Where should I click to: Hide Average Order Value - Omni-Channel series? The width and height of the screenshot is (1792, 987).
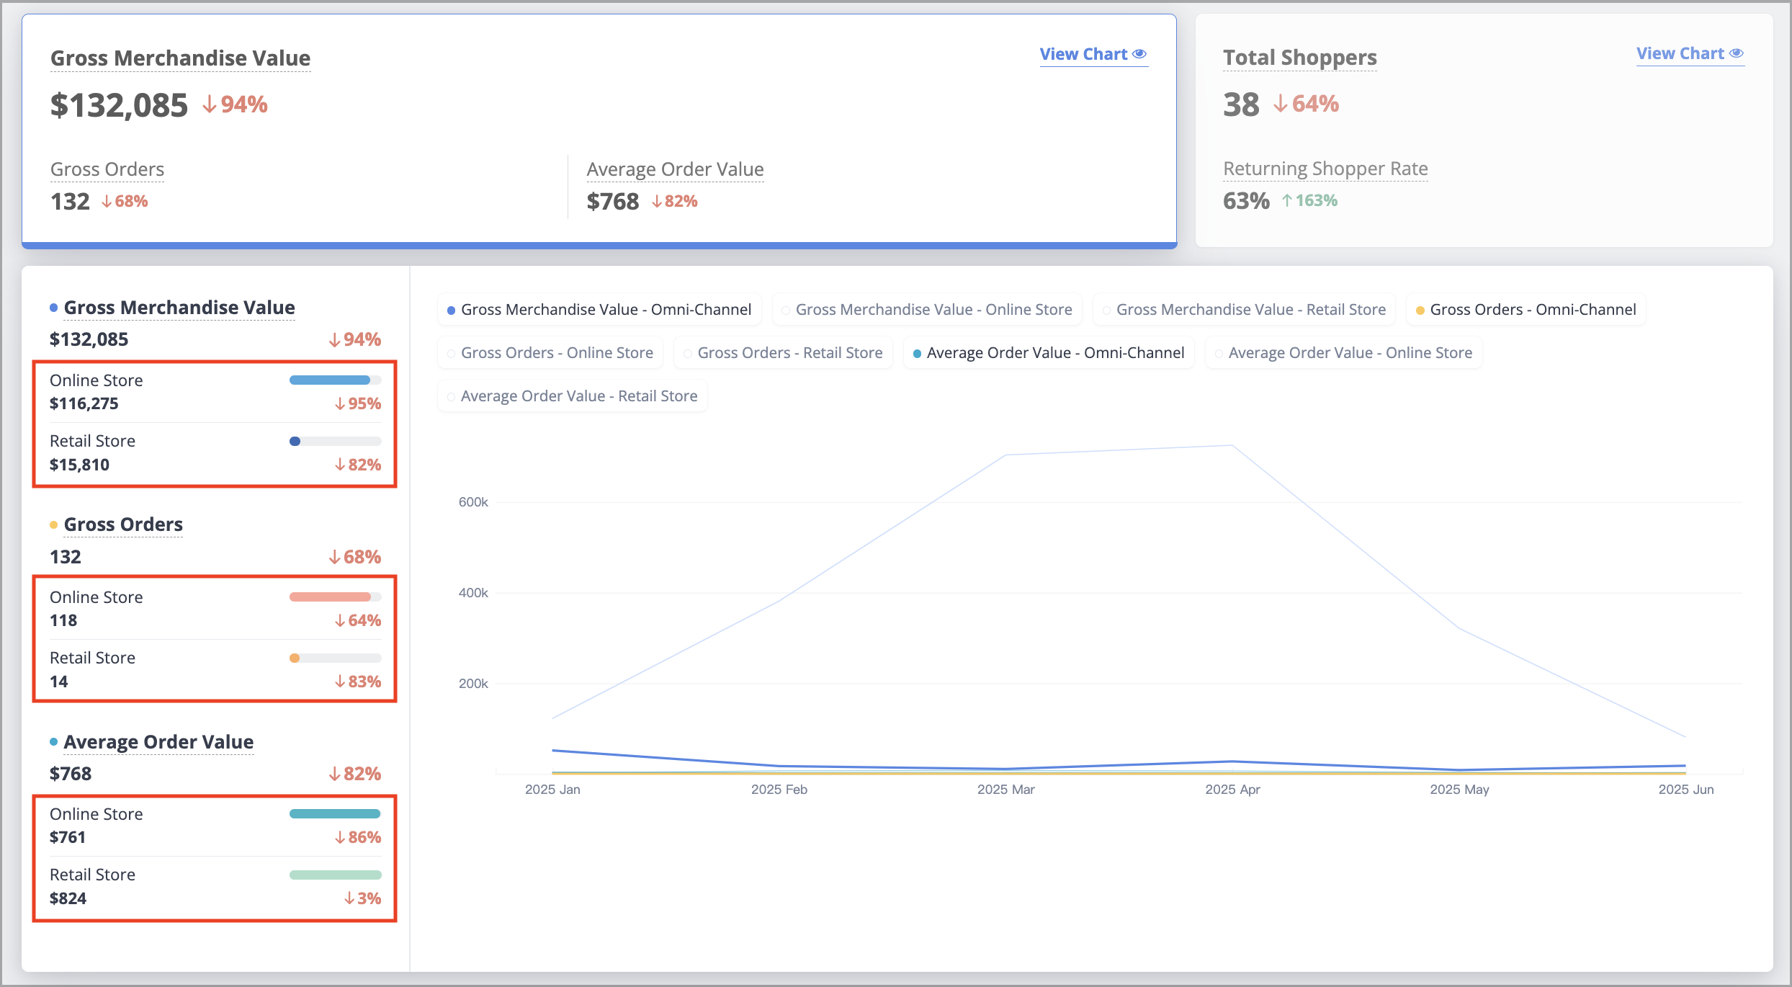click(x=1049, y=353)
